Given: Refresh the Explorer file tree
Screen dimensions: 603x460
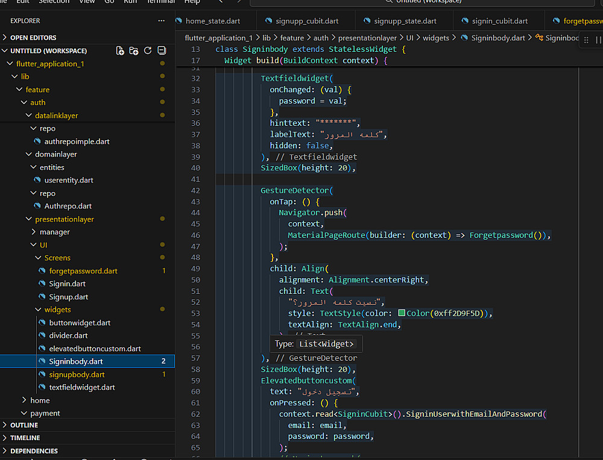Looking at the screenshot, I should tap(148, 51).
